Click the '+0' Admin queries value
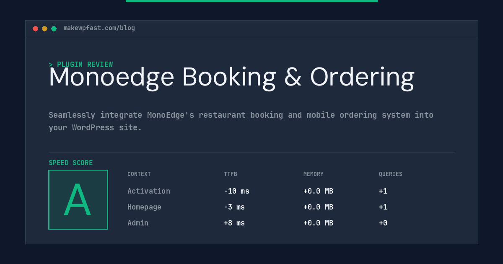Viewport: 503px width, 264px height. pos(383,223)
